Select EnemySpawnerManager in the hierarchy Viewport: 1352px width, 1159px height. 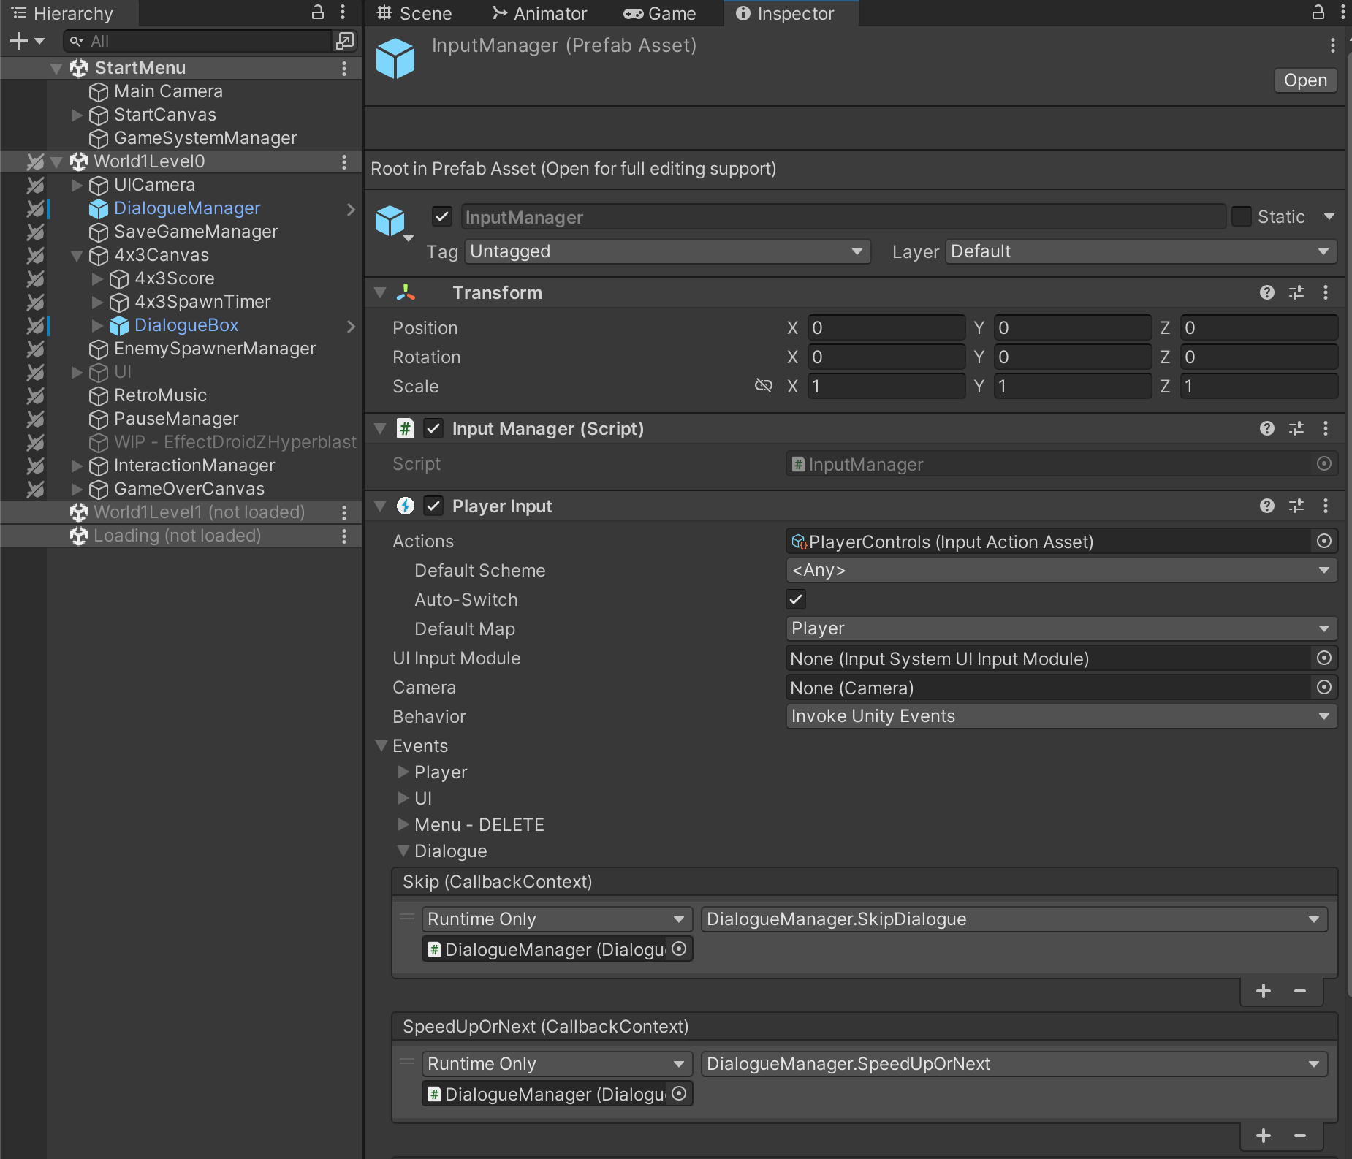pyautogui.click(x=215, y=349)
